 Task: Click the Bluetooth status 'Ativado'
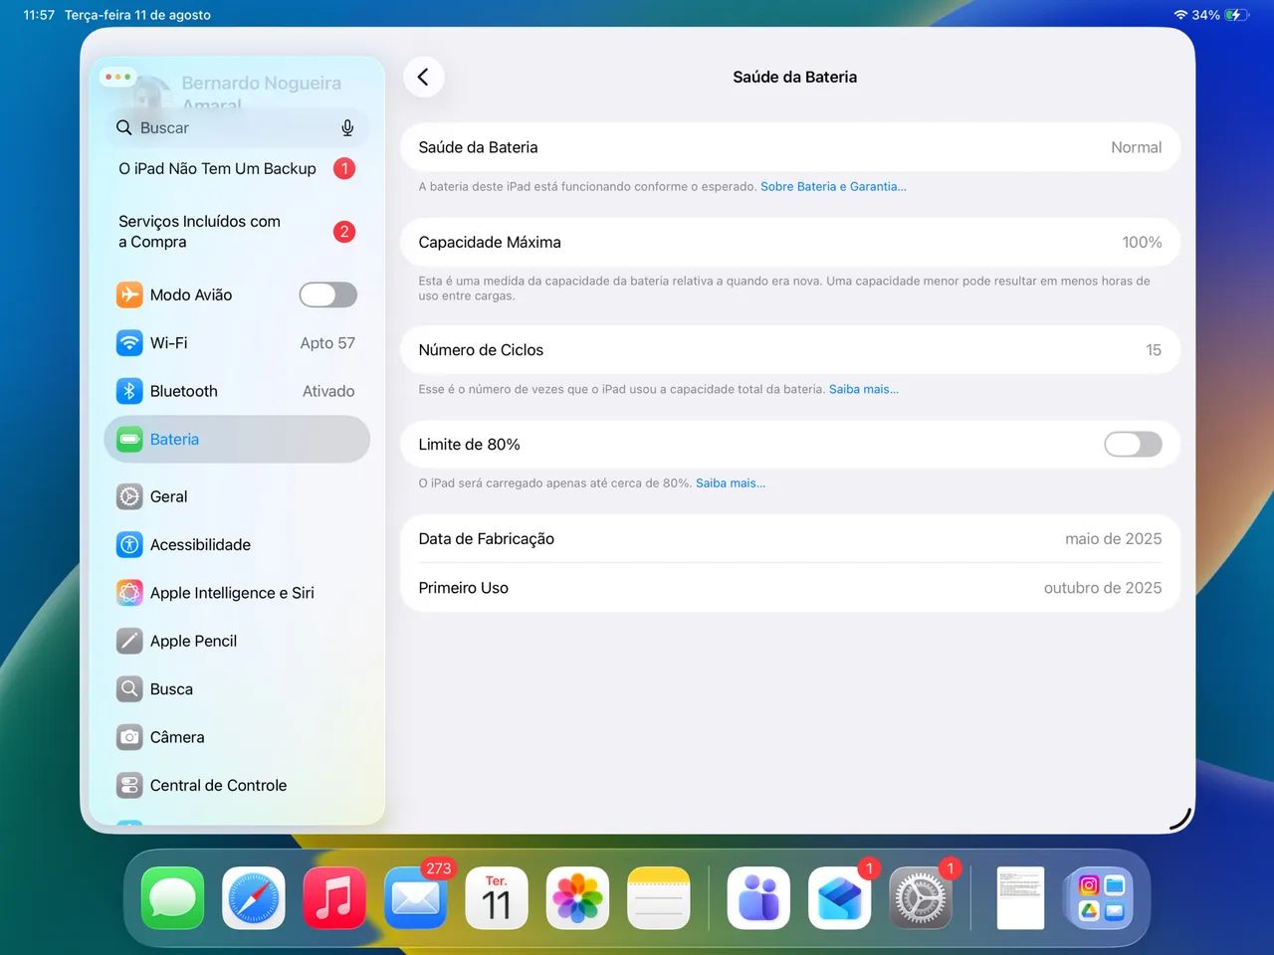(x=328, y=391)
